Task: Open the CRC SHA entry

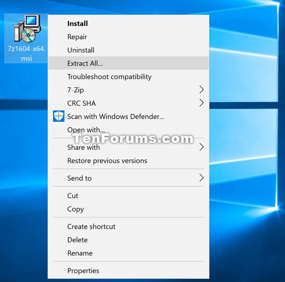Action: 128,103
